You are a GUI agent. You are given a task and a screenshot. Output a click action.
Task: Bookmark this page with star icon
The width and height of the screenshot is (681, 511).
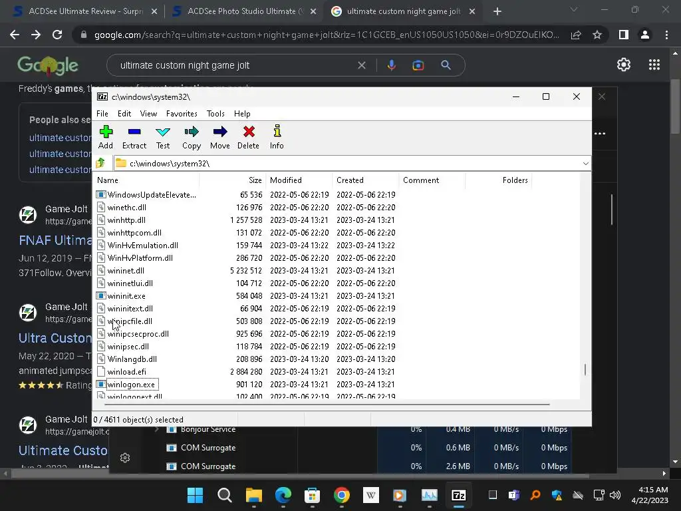click(x=597, y=35)
